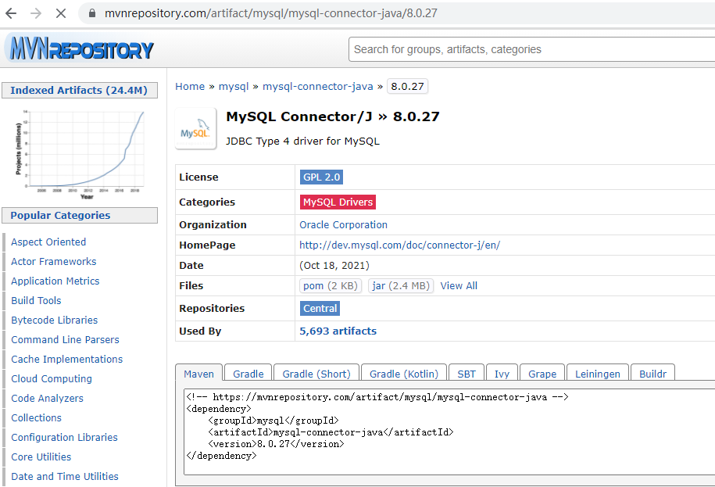Click the browser forward arrow

[x=36, y=13]
